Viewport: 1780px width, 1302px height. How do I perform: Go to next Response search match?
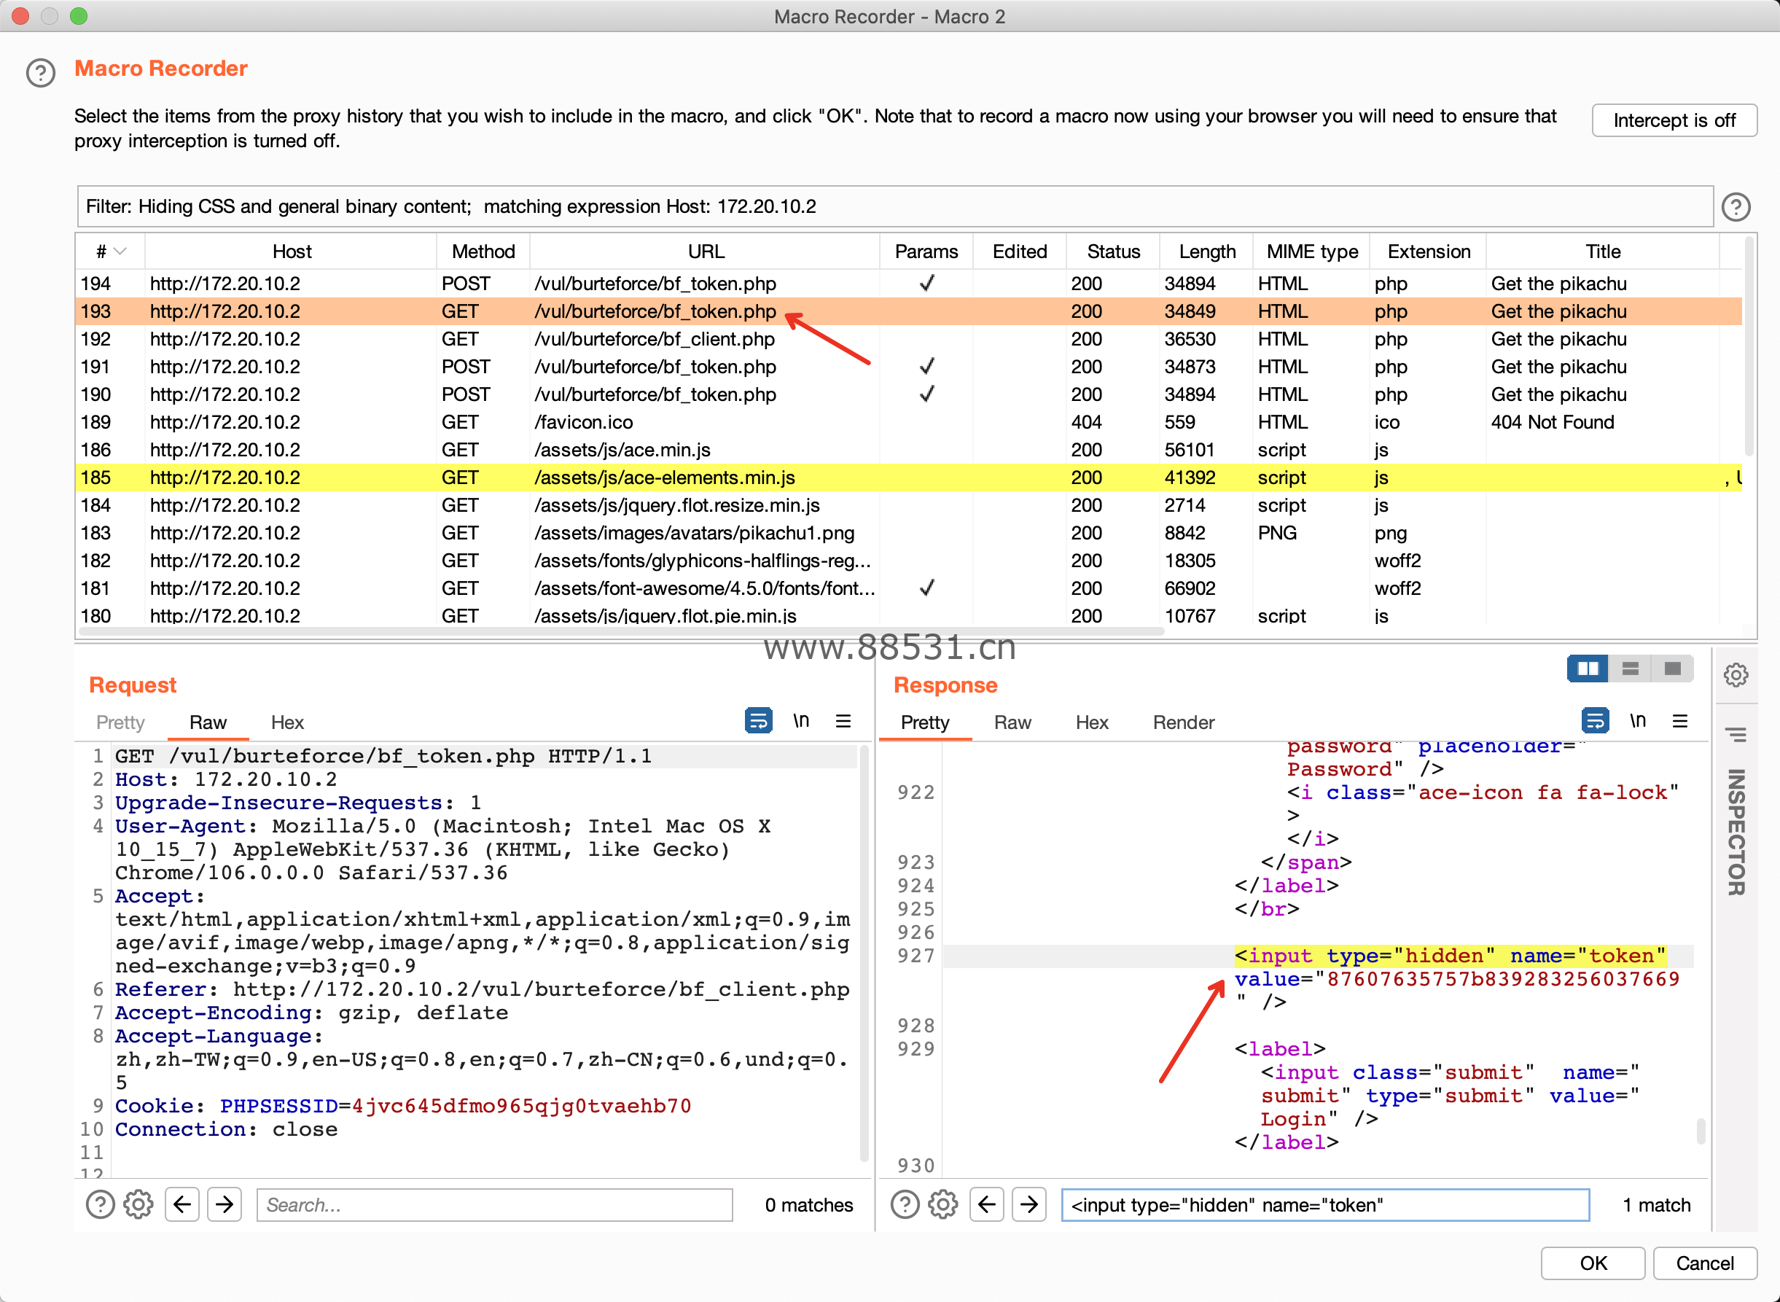click(1029, 1204)
